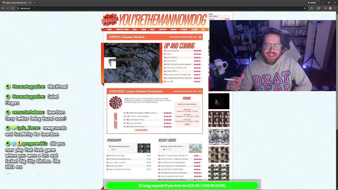Open WHY DID HE HIT EVERY BEAT
This screenshot has width=338, height=190.
(172, 169)
